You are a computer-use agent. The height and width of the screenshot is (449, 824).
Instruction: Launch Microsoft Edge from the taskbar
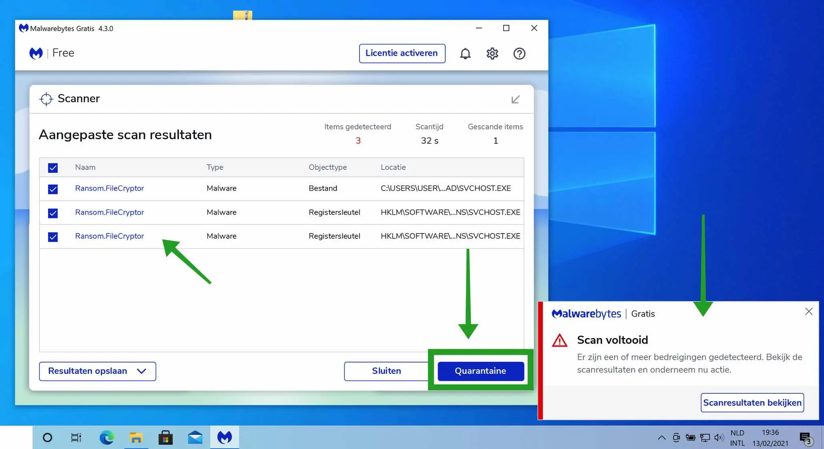click(107, 437)
